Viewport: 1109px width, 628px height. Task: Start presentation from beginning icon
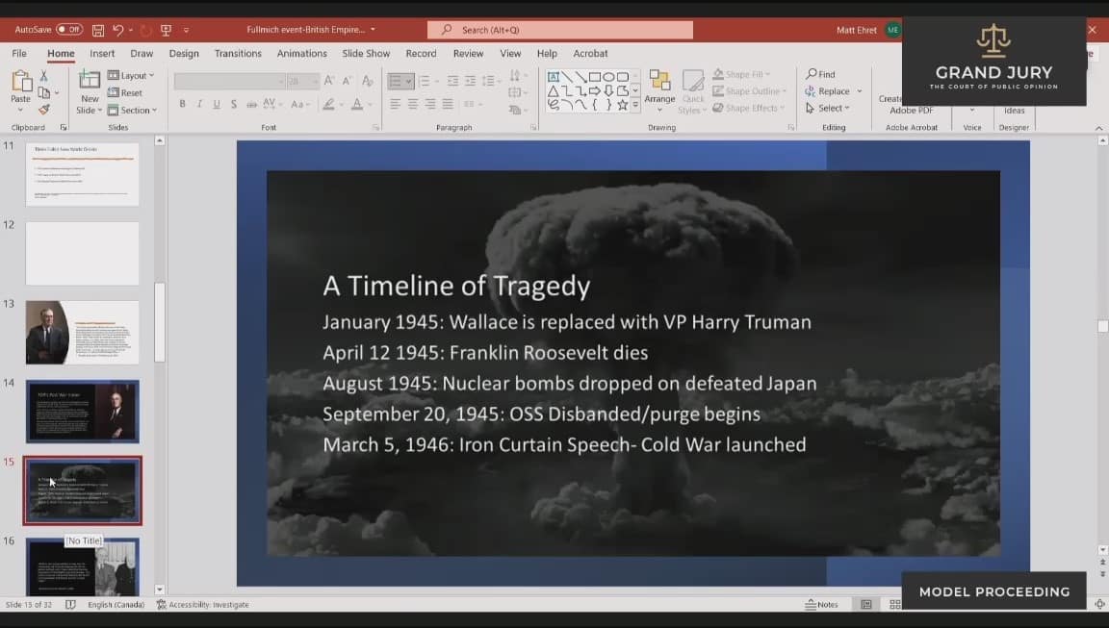tap(166, 30)
